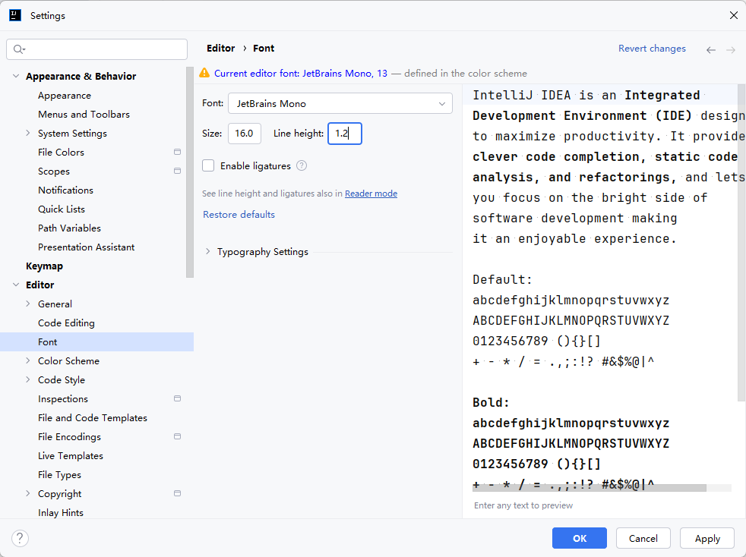This screenshot has width=746, height=557.
Task: Open Live Templates settings
Action: click(71, 456)
